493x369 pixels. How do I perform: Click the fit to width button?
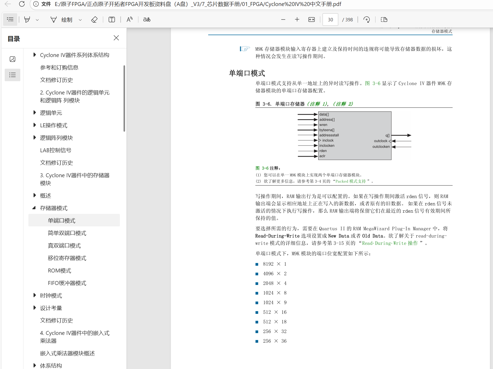tap(311, 20)
